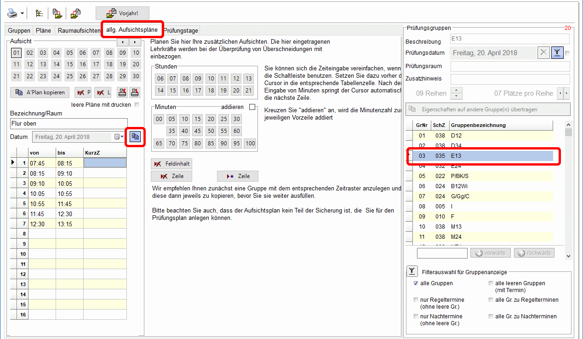Tick the 'nur Regeltermine' filter checkbox
583x339 pixels.
click(416, 300)
